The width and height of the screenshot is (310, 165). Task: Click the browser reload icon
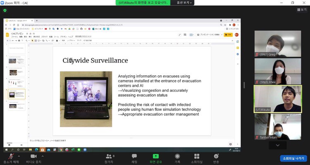point(14,25)
